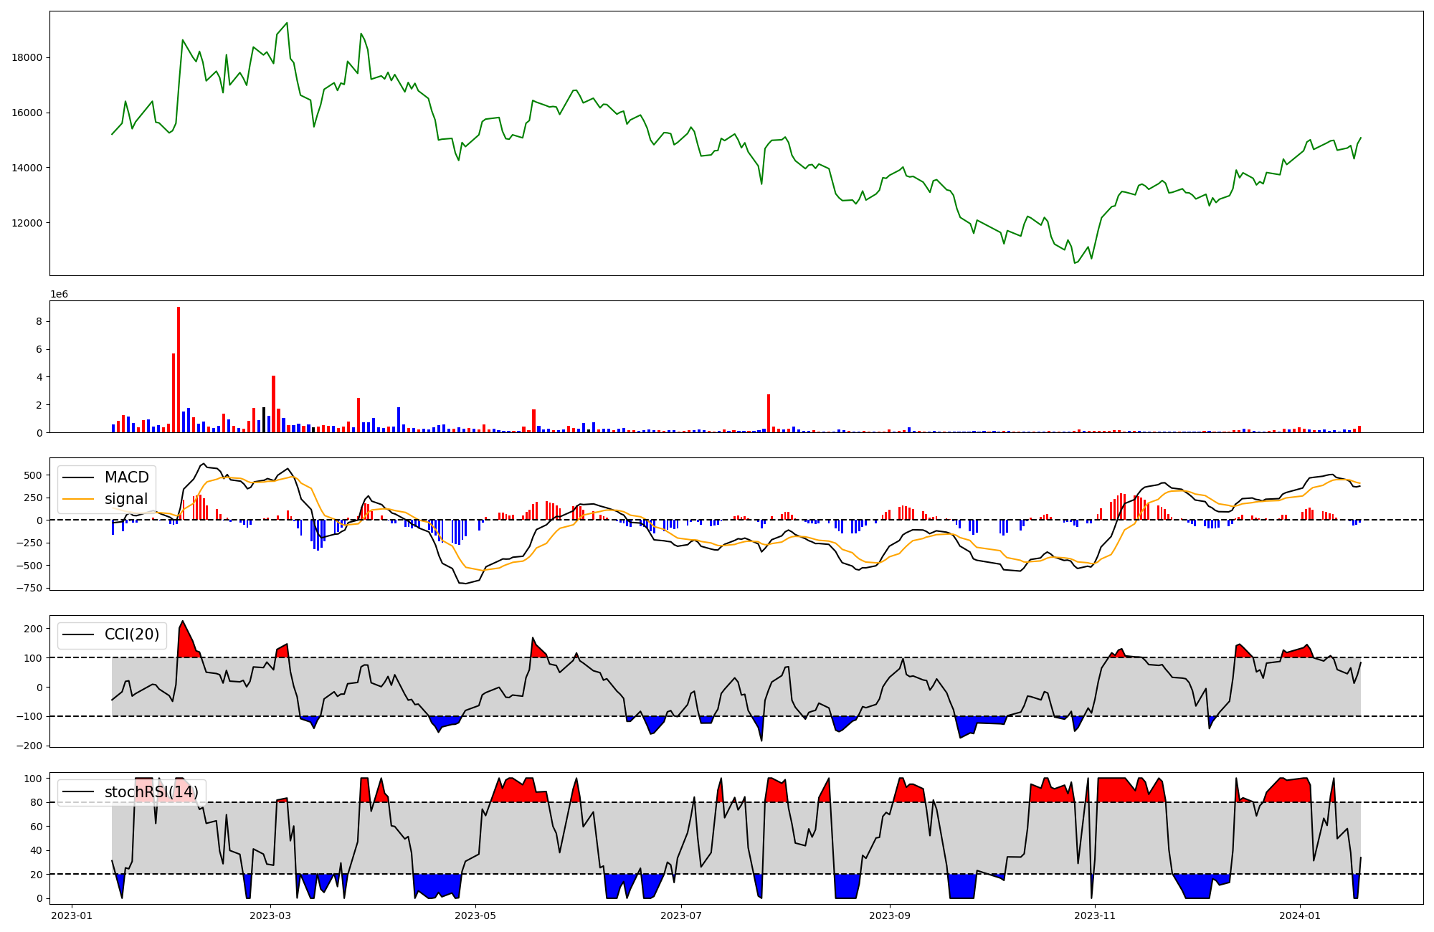Click the 2023-01 date label on x-axis
The width and height of the screenshot is (1434, 932).
72,916
